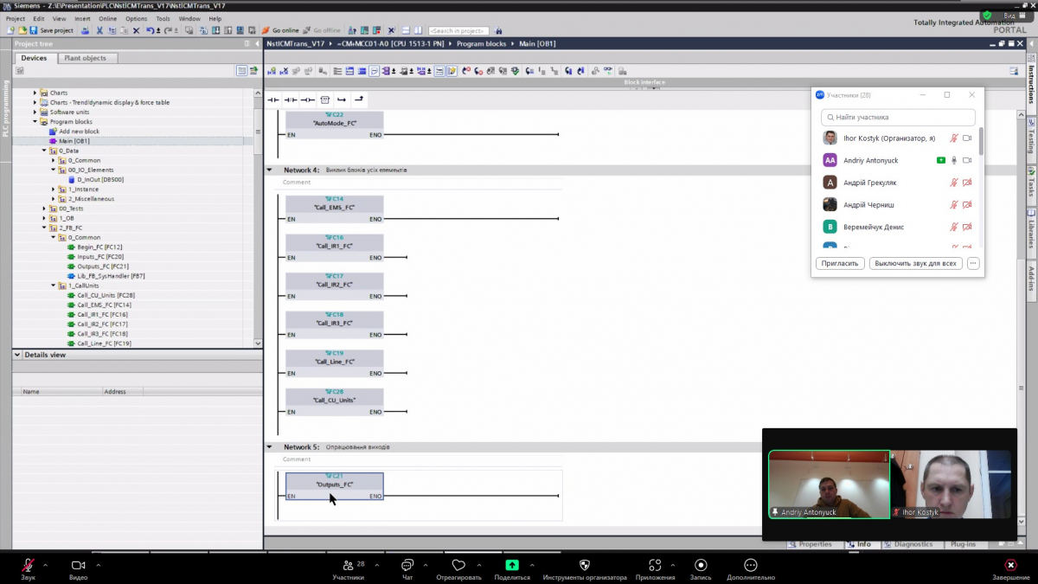This screenshot has height=584, width=1038.
Task: Click the invite participants button
Action: click(x=839, y=263)
